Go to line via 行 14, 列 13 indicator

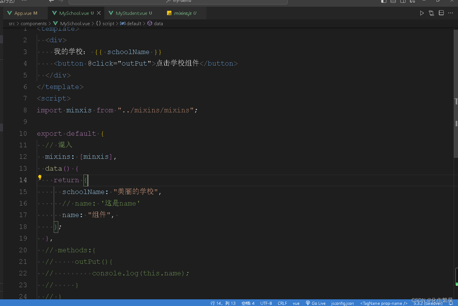pyautogui.click(x=223, y=303)
